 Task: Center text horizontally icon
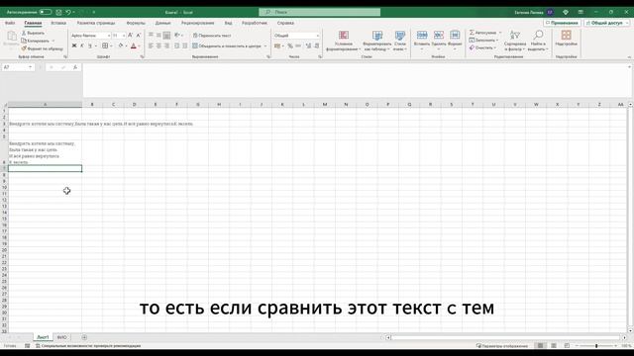pos(158,46)
